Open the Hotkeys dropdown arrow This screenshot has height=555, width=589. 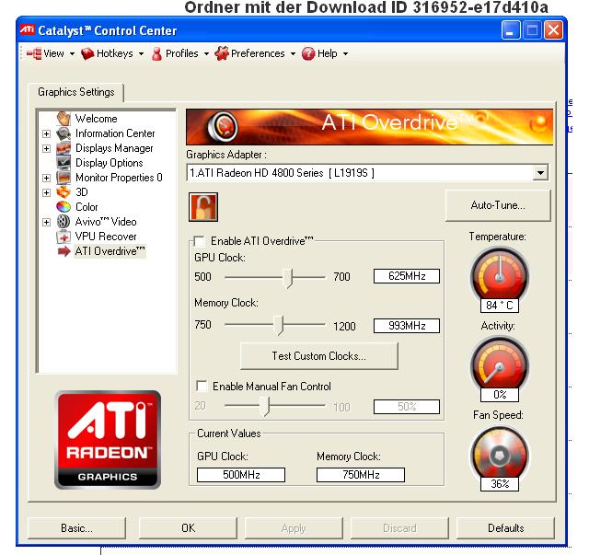point(141,54)
